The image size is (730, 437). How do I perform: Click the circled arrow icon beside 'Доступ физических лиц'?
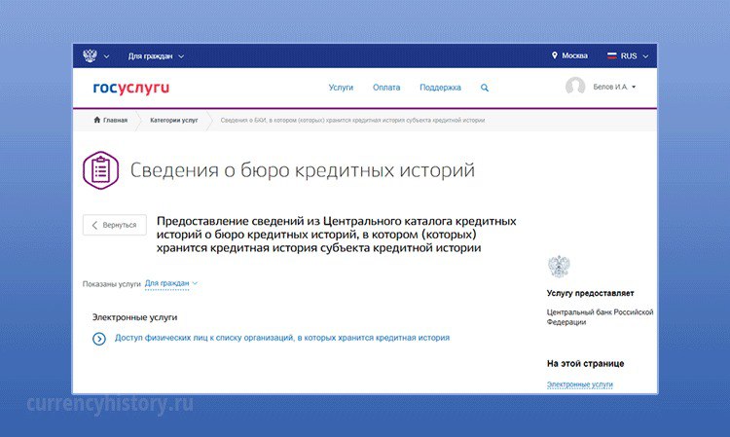tap(98, 339)
